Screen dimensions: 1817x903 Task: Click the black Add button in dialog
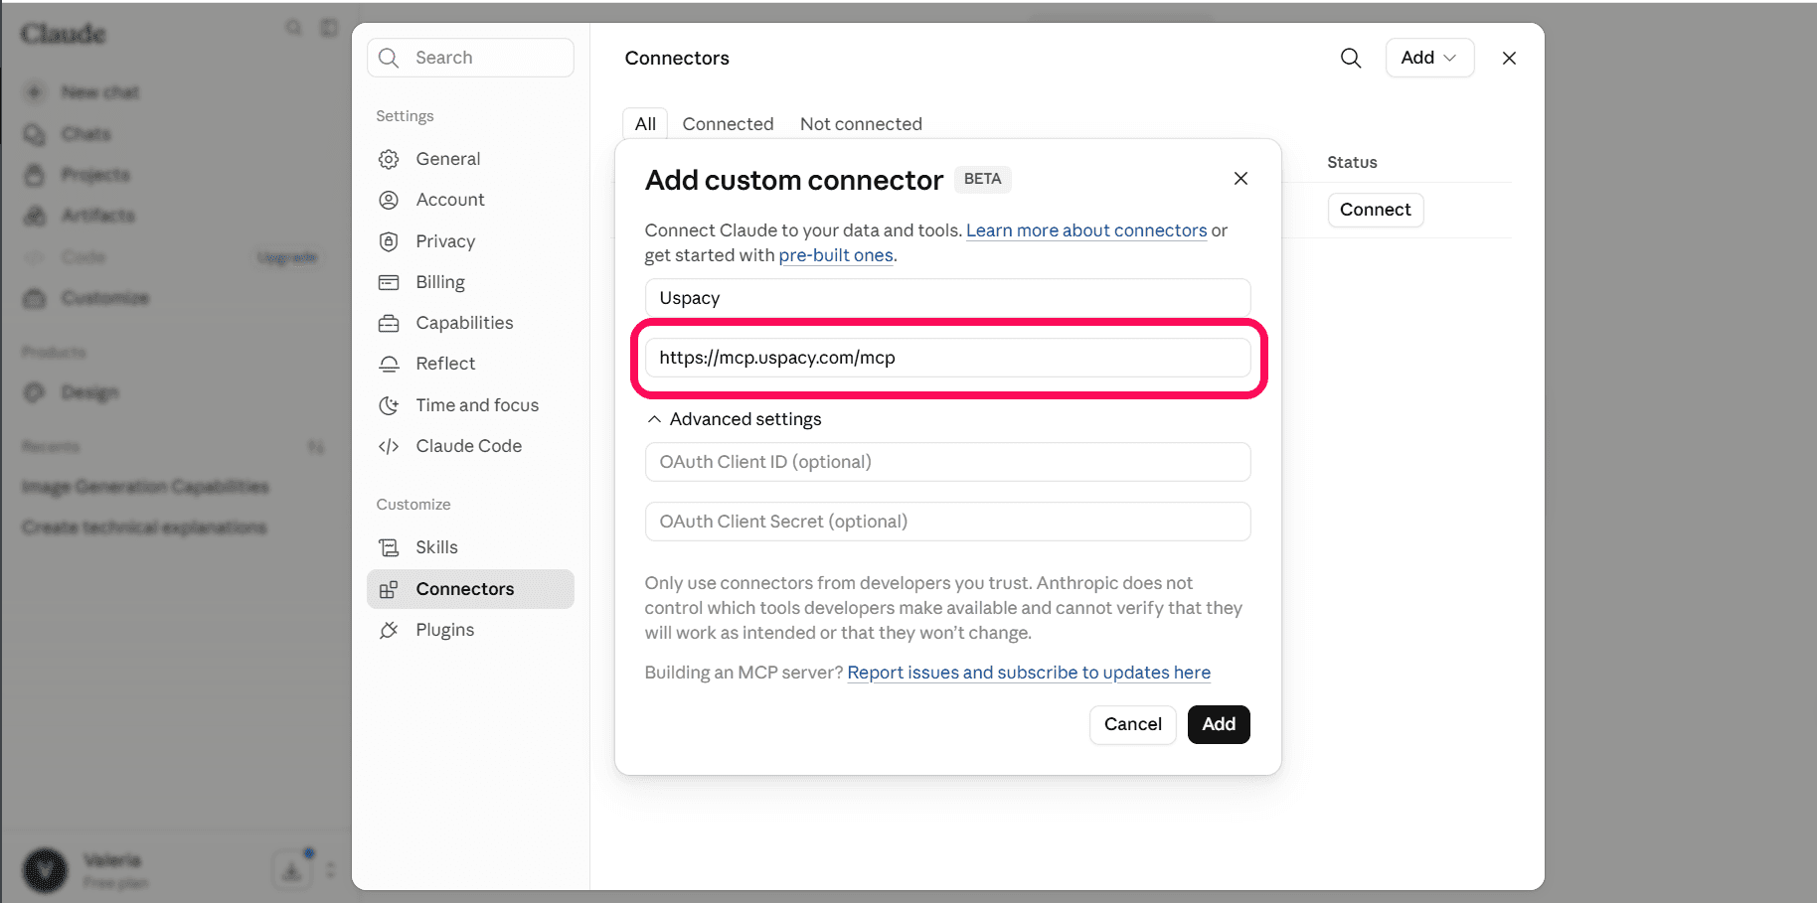click(x=1219, y=724)
